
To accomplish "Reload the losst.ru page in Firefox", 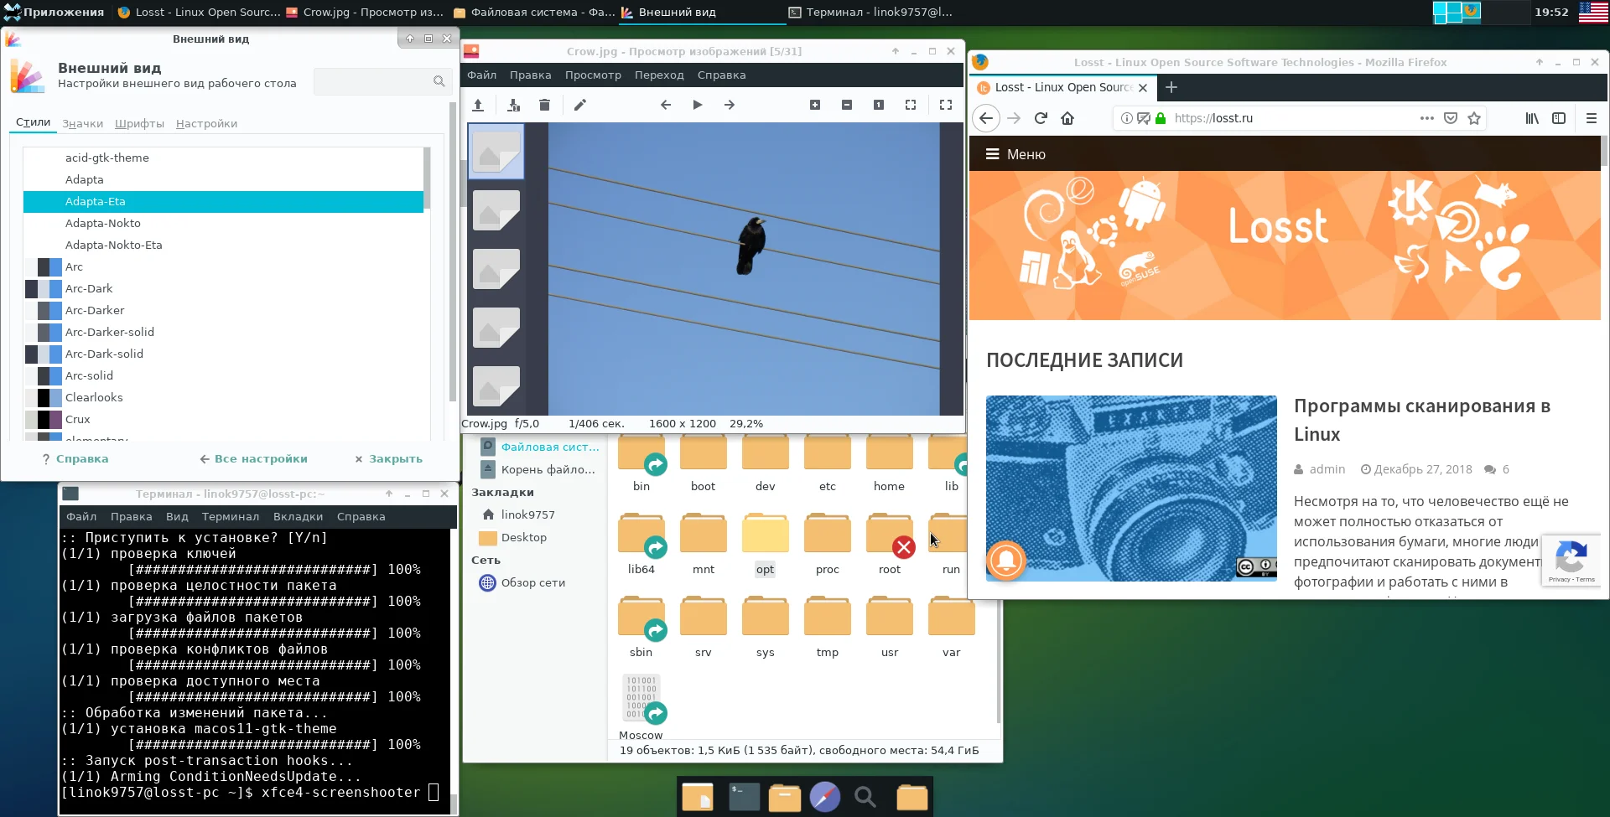I will 1041,118.
